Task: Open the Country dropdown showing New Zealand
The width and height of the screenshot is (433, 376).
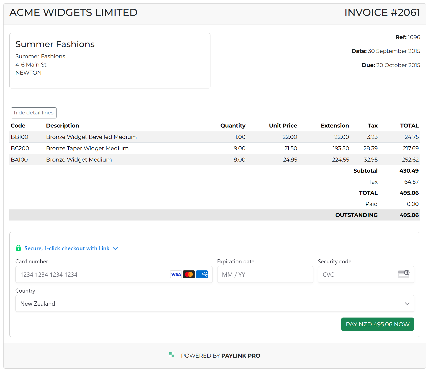Action: click(214, 304)
